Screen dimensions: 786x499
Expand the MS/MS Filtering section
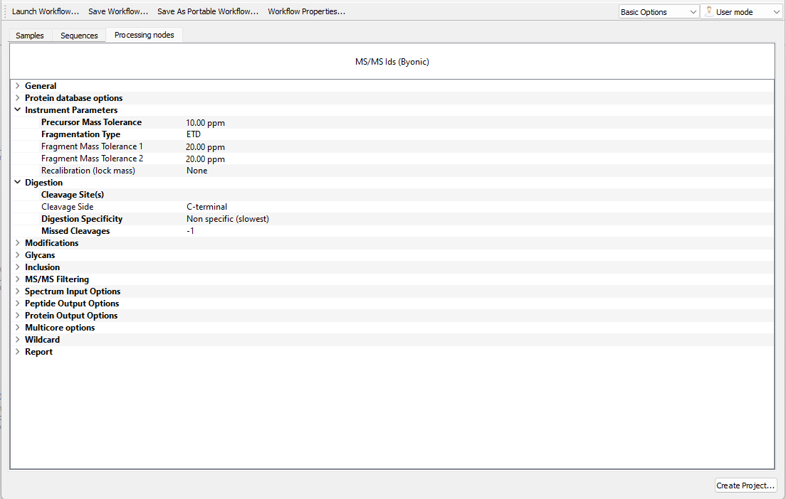pyautogui.click(x=18, y=279)
